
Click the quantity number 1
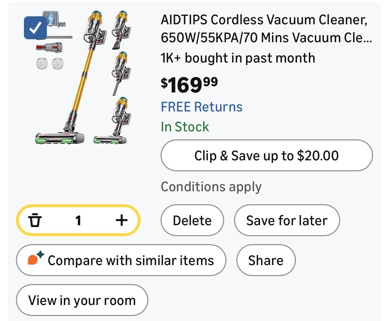(78, 220)
